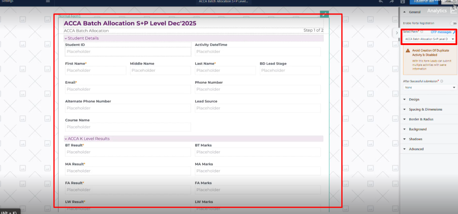Click the wrench icon beside OTP messages
458x214 pixels.
[454, 32]
